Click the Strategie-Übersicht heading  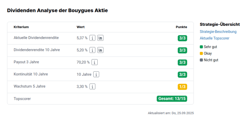point(220,24)
